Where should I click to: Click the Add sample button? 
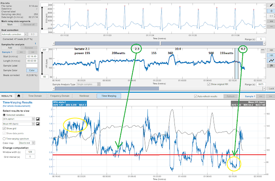(10, 48)
